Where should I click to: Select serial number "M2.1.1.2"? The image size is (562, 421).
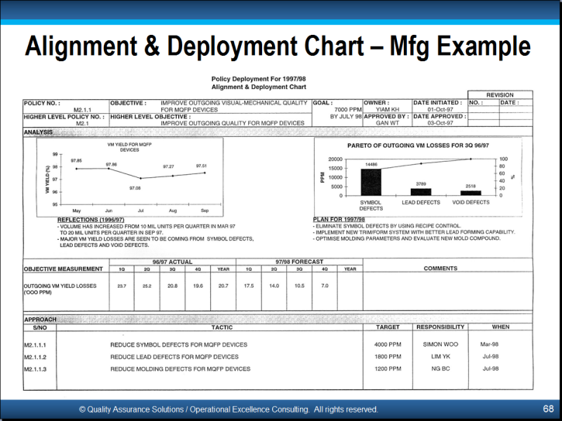tap(35, 357)
